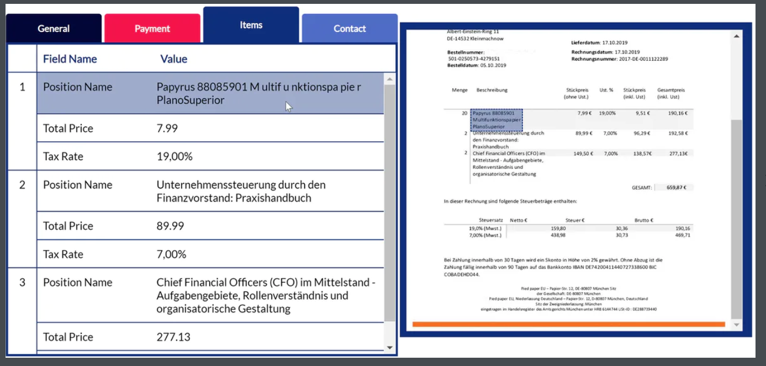The height and width of the screenshot is (366, 766).
Task: Click the Total Price value 7.99
Action: coord(167,128)
